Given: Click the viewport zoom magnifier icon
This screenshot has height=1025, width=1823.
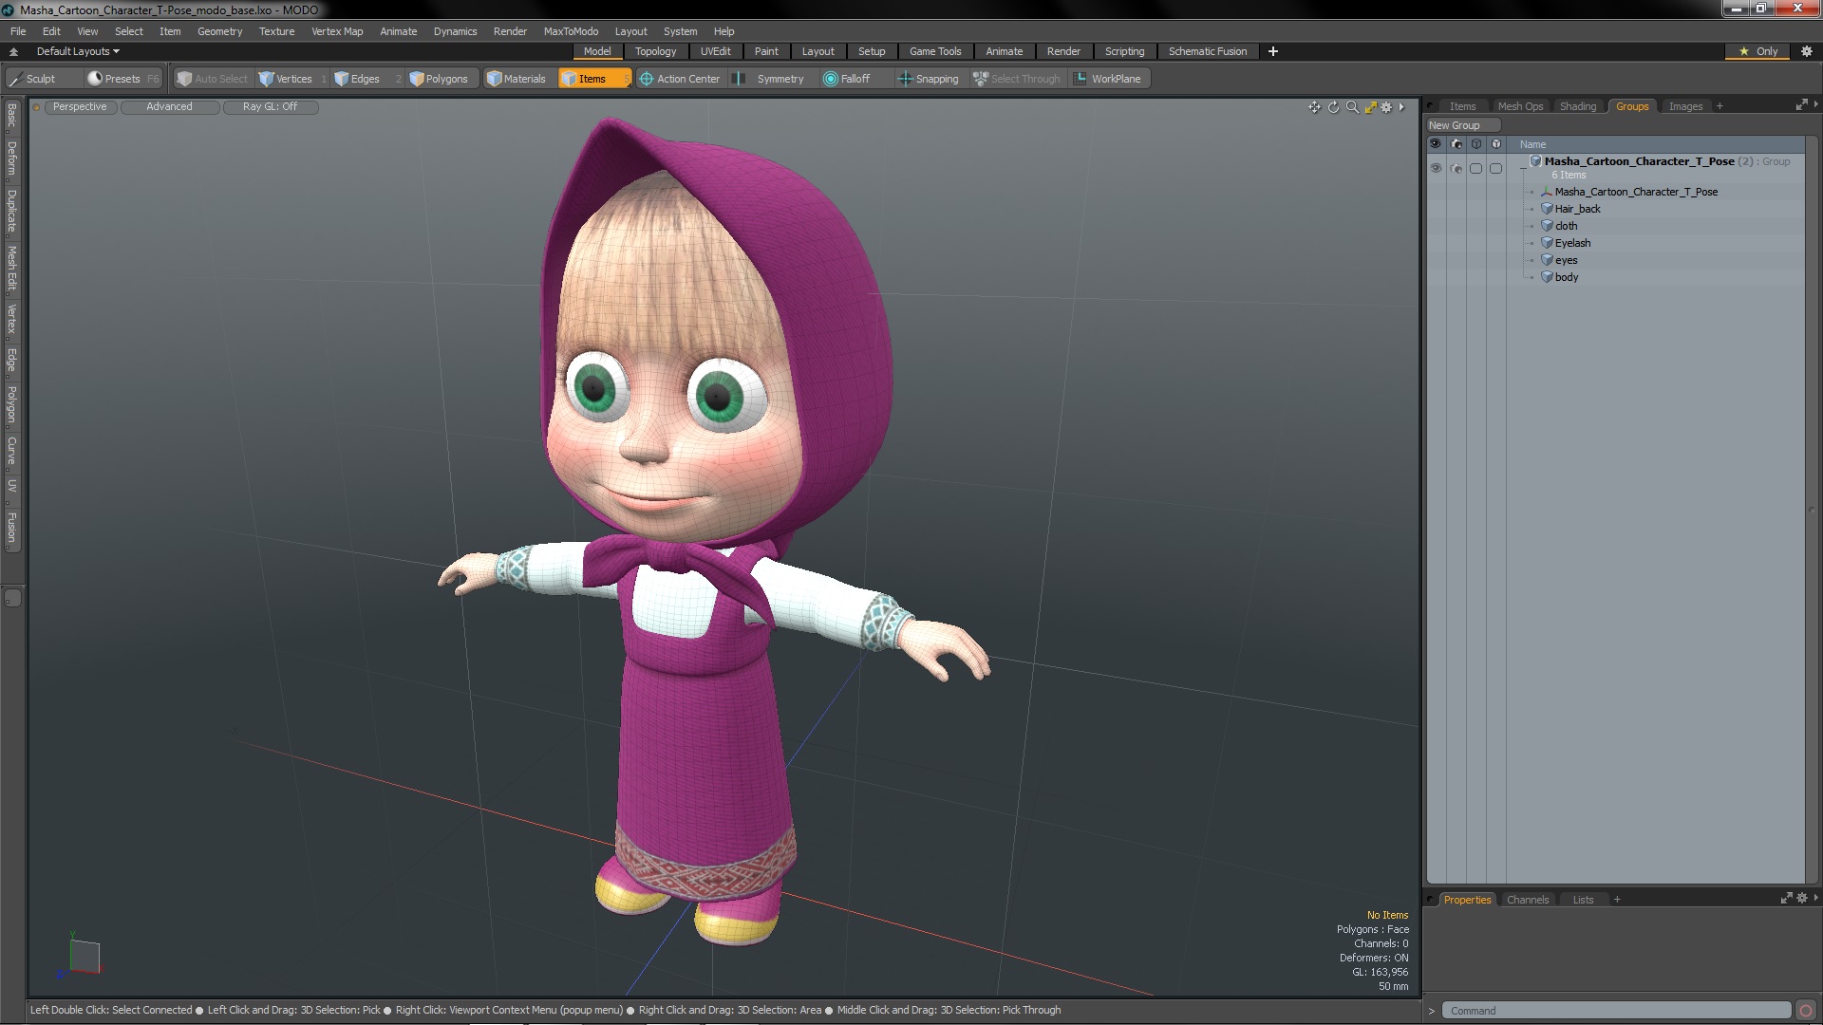Looking at the screenshot, I should 1352,107.
